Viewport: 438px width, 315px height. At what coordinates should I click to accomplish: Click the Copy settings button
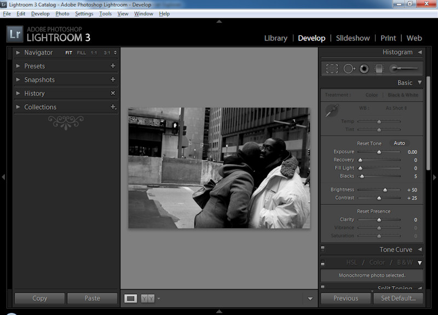click(39, 298)
